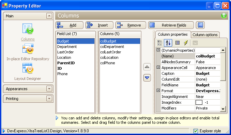Click the Layout Designer label
The width and height of the screenshot is (231, 135).
28,79
